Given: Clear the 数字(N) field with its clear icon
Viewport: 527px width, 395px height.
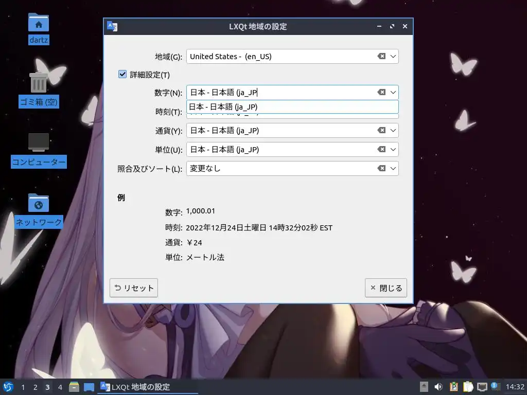Looking at the screenshot, I should point(381,92).
